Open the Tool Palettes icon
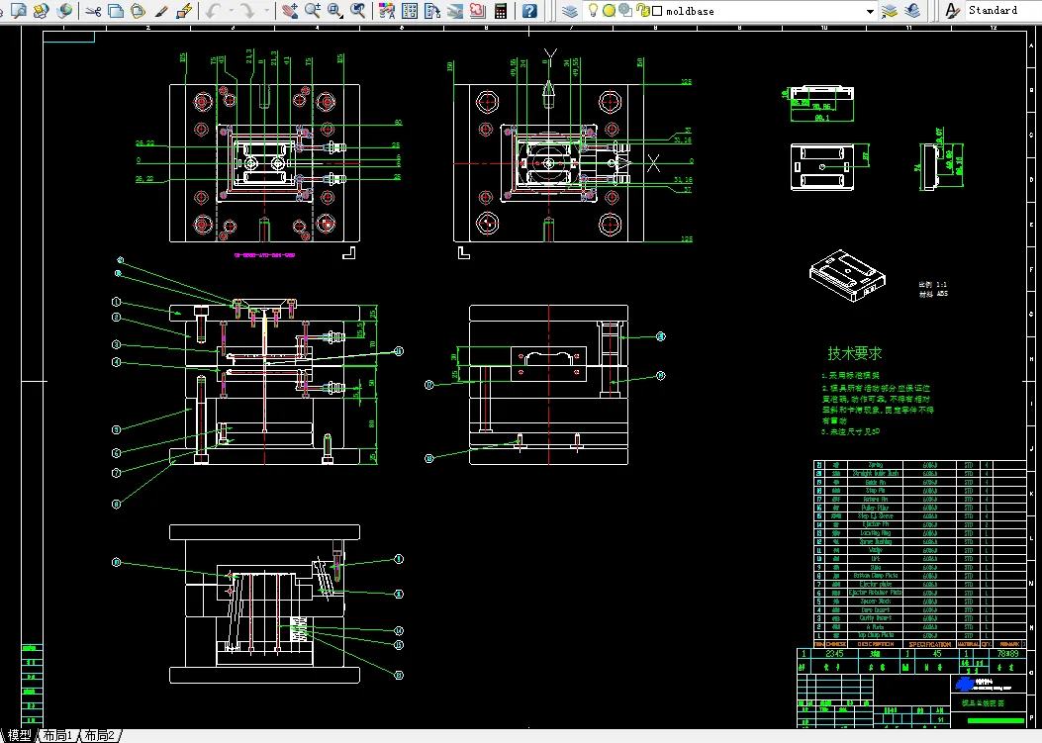 coord(432,10)
